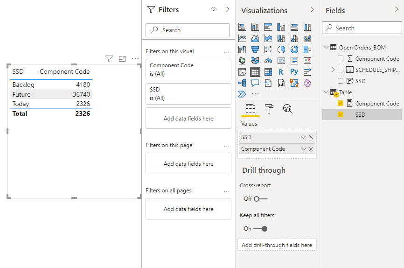Select the ribbon chart visual
Image resolution: width=404 pixels, height=268 pixels.
[x=307, y=38]
